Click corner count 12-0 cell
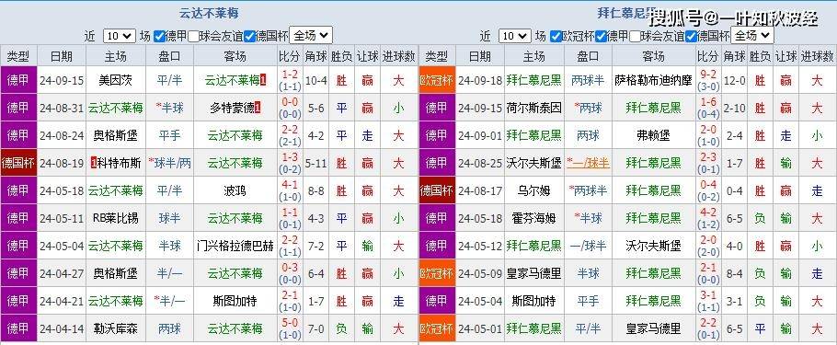Image resolution: width=837 pixels, height=345 pixels. point(734,81)
